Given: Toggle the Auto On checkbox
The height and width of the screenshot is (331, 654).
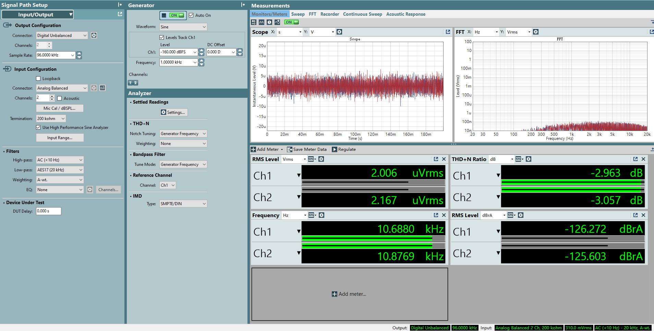Looking at the screenshot, I should (191, 15).
